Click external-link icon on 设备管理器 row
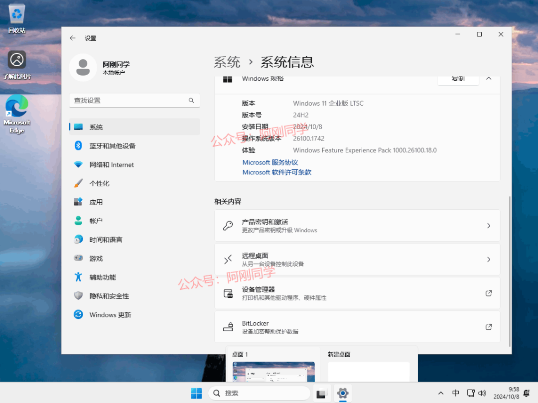The height and width of the screenshot is (403, 538). 489,293
